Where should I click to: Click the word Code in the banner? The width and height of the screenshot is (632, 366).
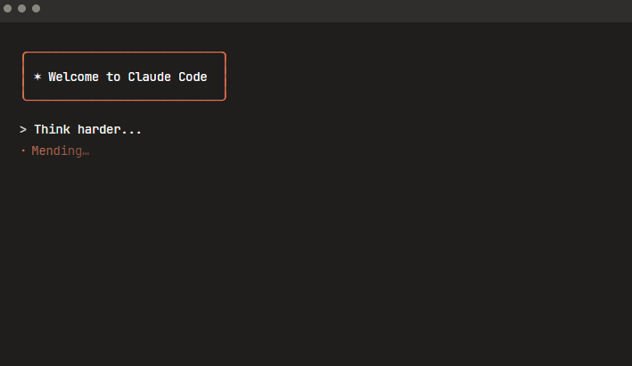coord(193,77)
